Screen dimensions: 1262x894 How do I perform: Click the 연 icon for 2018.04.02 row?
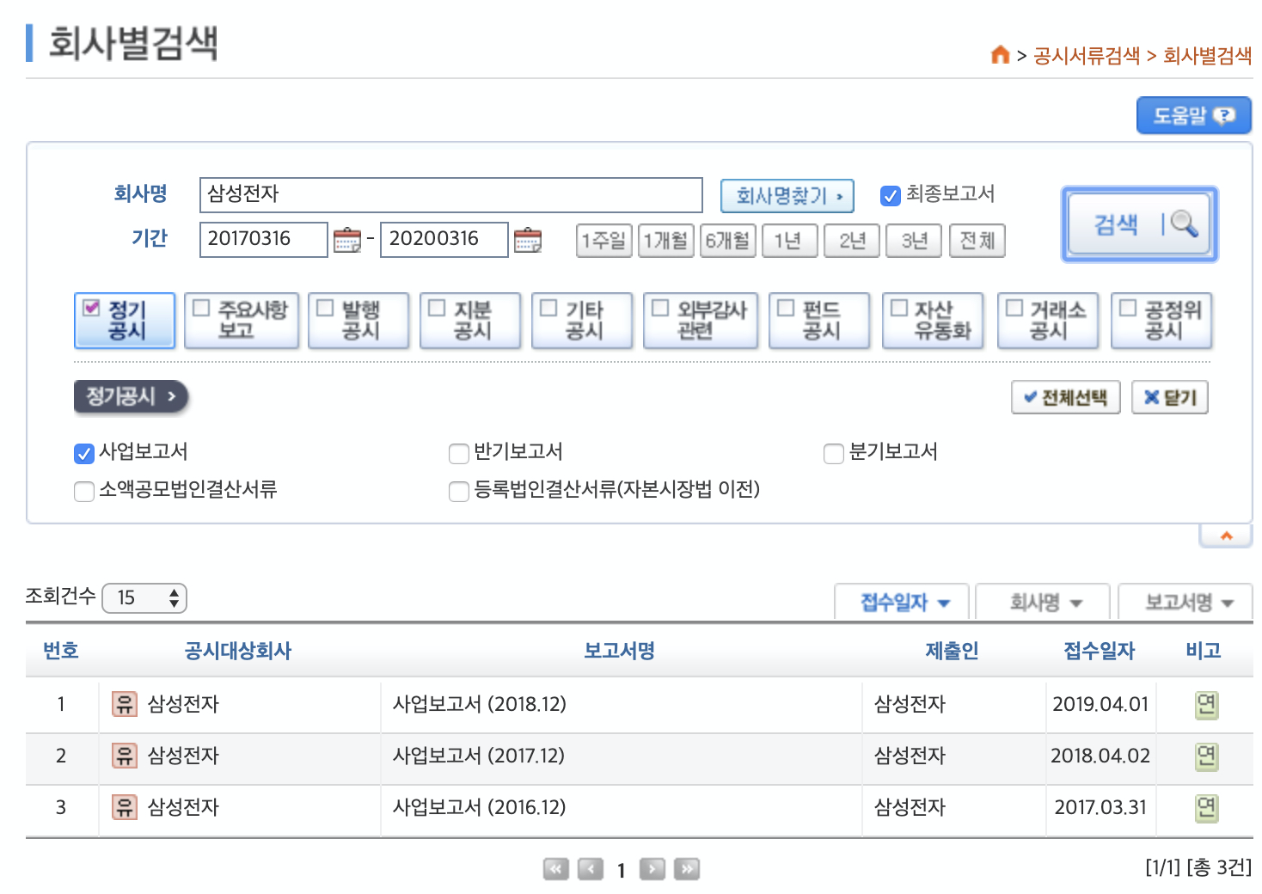click(1207, 756)
